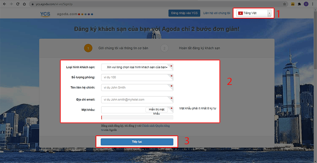
Task: Click the 'Số lượng phòng:' label
Action: (83, 77)
